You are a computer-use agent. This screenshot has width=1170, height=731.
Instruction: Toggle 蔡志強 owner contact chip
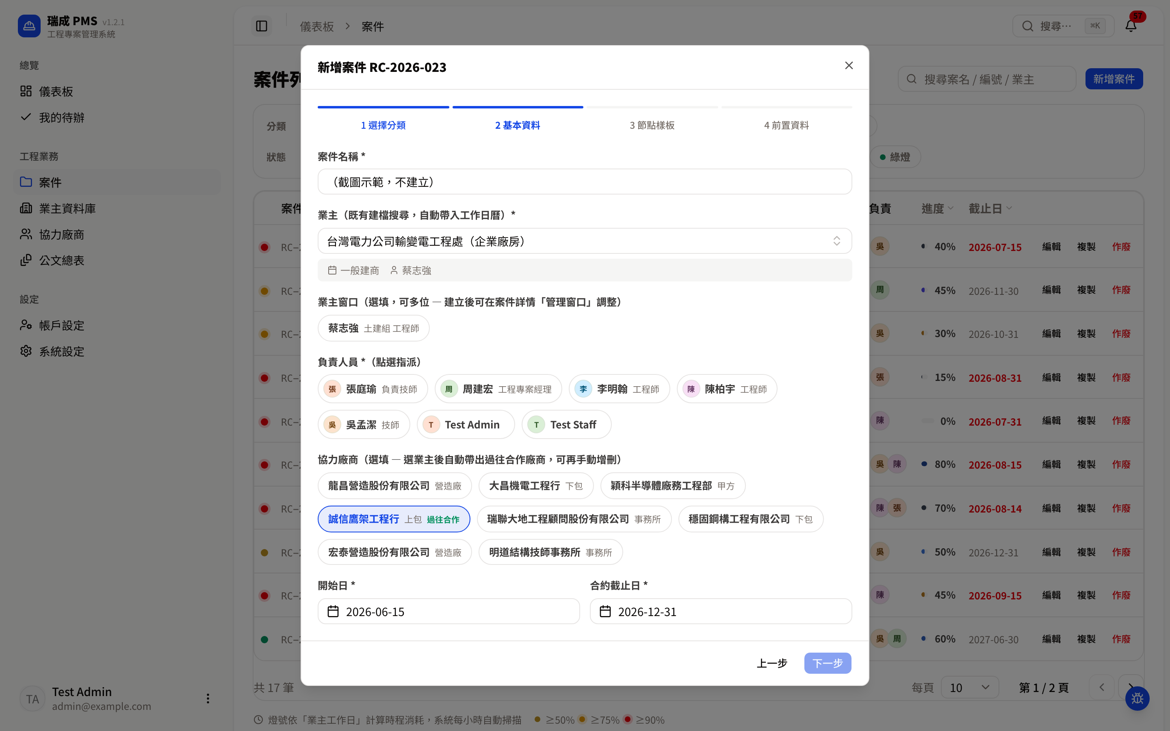[373, 328]
